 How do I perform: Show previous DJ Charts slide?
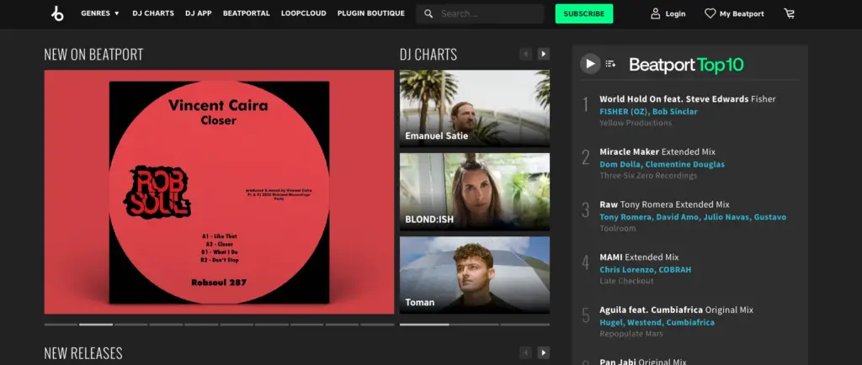pyautogui.click(x=525, y=54)
